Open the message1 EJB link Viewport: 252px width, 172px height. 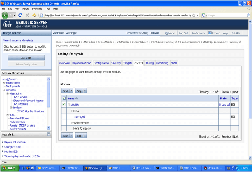coord(79,116)
